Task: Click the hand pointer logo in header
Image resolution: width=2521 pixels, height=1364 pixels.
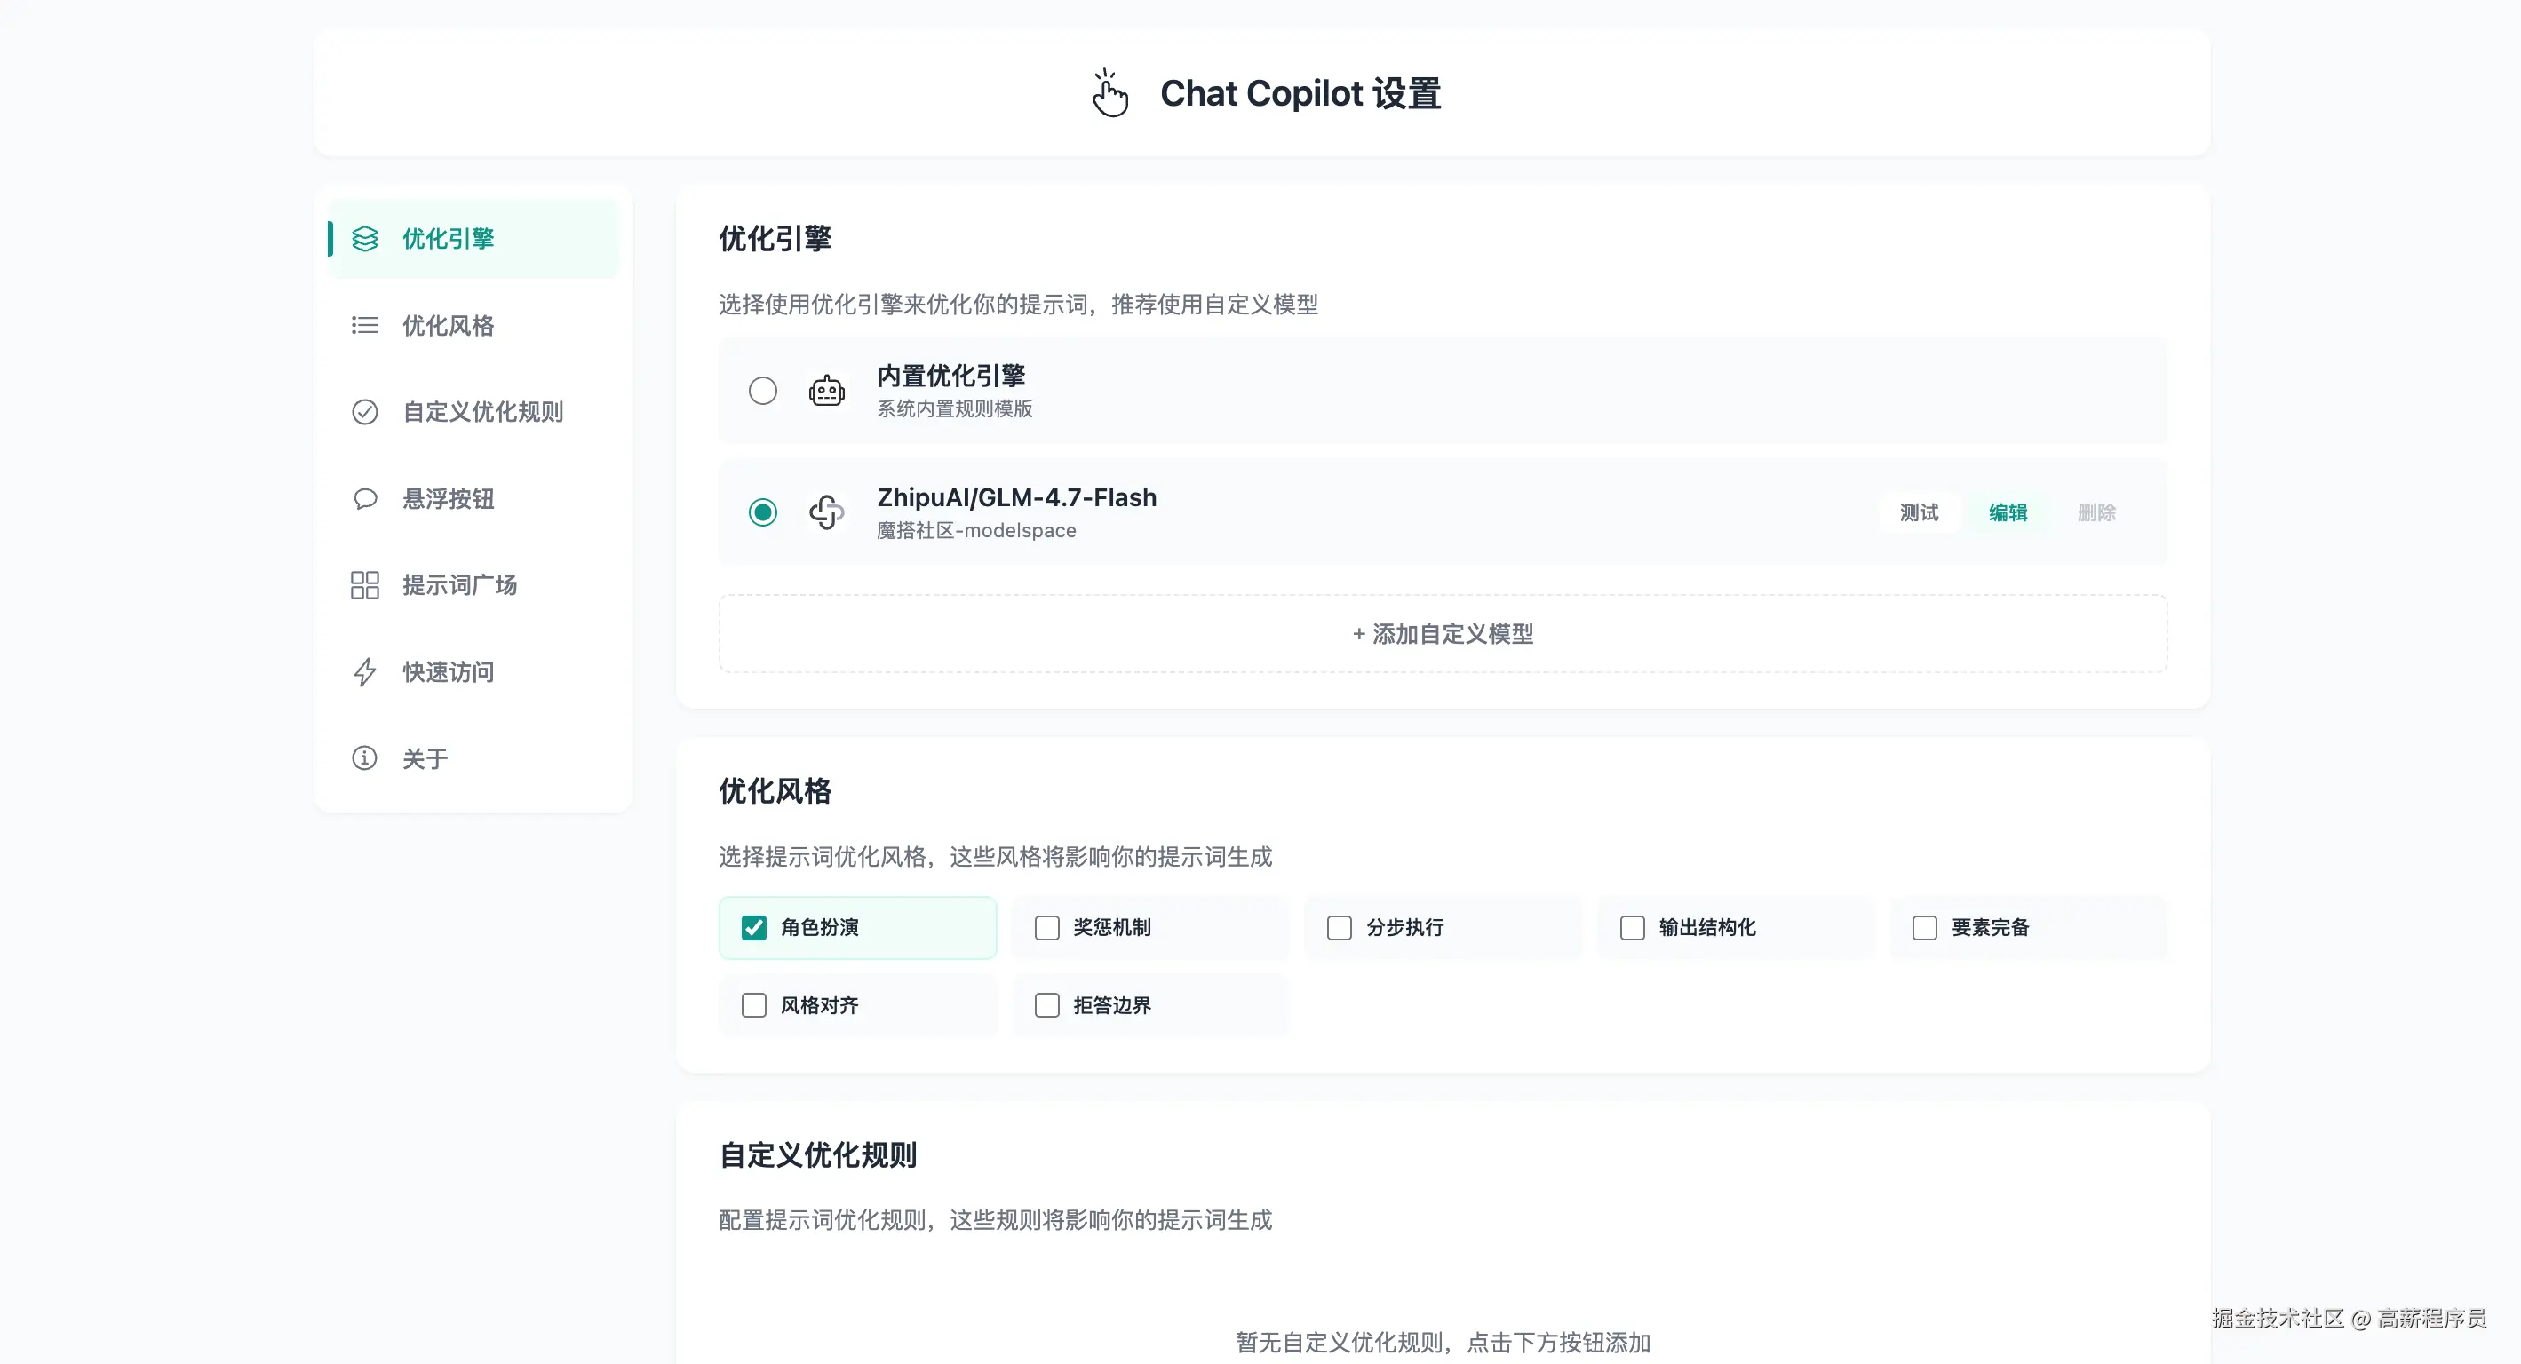Action: click(x=1109, y=93)
